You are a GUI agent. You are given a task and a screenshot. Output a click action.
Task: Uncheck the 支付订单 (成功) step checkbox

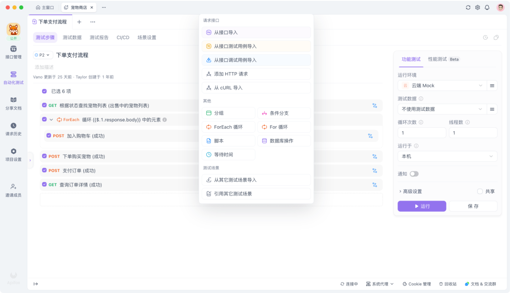tap(44, 170)
